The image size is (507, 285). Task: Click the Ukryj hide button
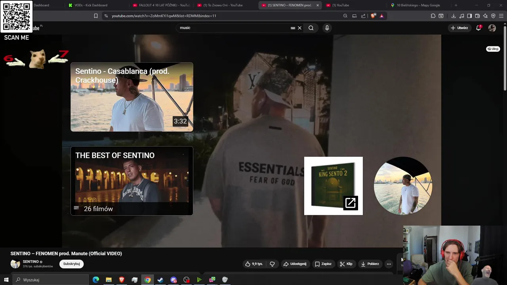click(493, 49)
